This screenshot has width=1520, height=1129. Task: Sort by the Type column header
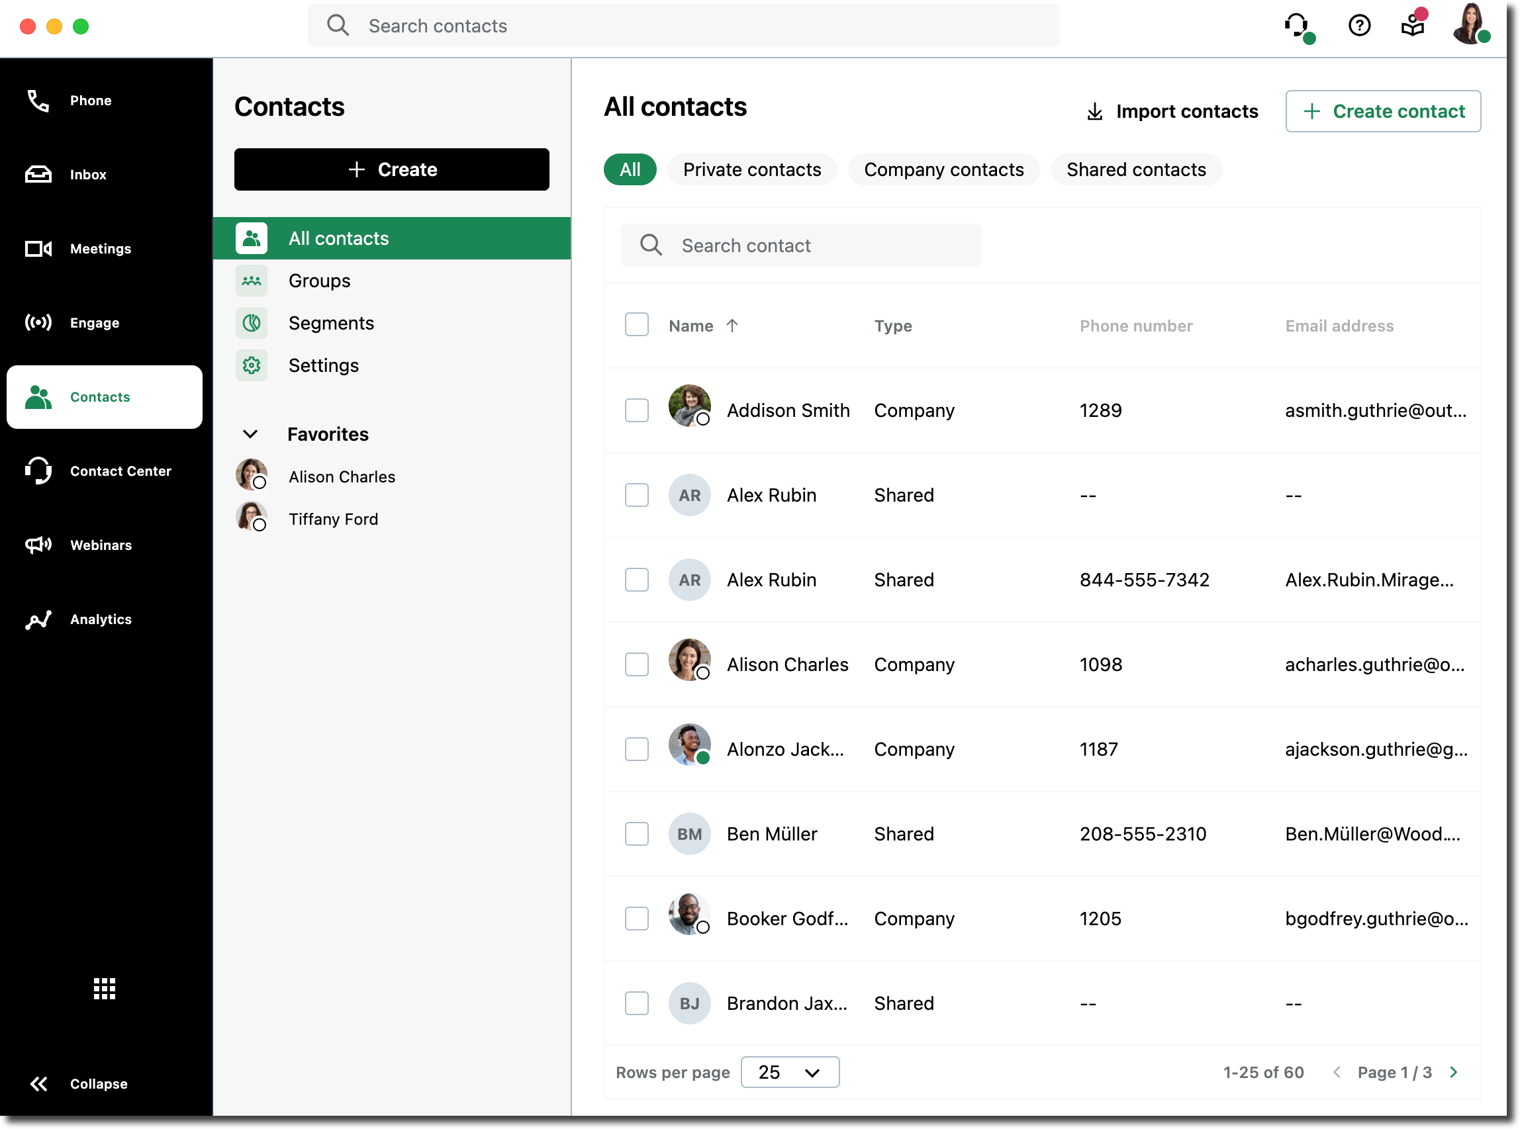893,326
